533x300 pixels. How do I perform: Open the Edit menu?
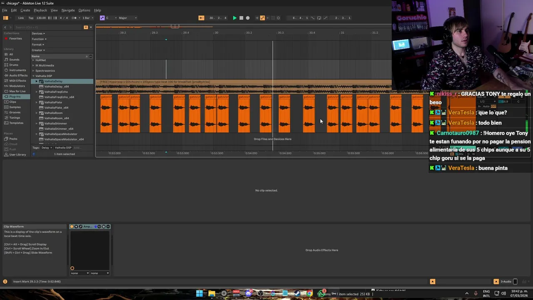[x=14, y=10]
